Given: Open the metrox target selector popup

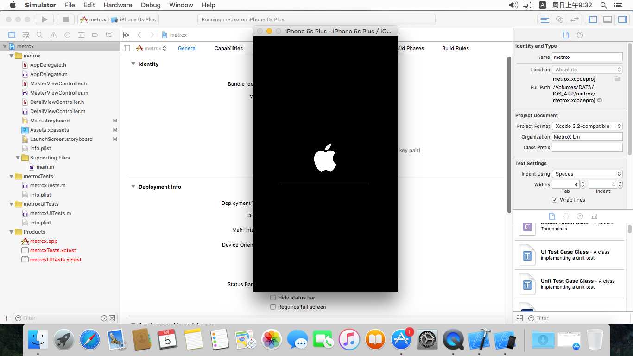Looking at the screenshot, I should click(151, 48).
